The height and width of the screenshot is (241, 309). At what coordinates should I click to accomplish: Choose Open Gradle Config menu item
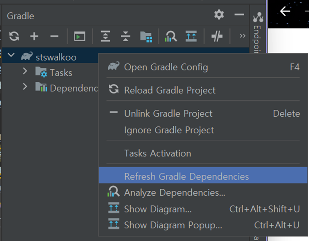point(203,67)
